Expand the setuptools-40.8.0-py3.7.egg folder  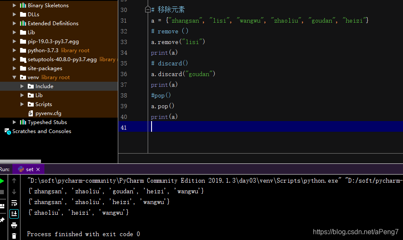(x=15, y=59)
